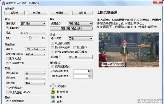
Task: Enable 跳过简介 checkbox
Action: point(74,48)
